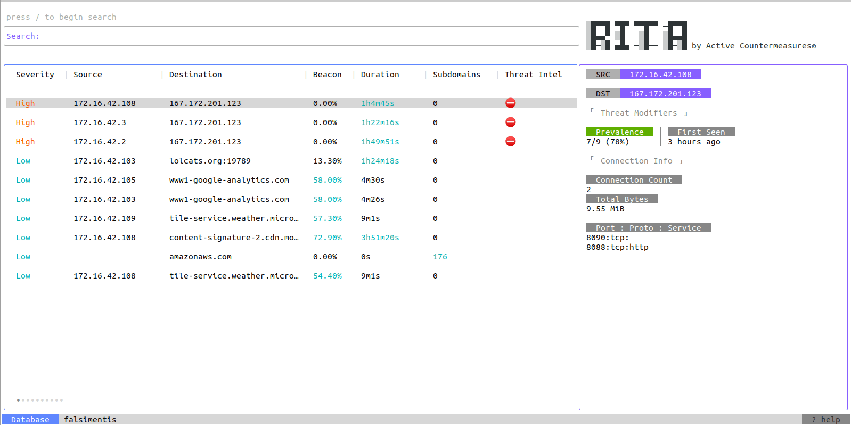Click the 7/9 (78%) prevalence value
Screen dimensions: 851x425
(608, 142)
